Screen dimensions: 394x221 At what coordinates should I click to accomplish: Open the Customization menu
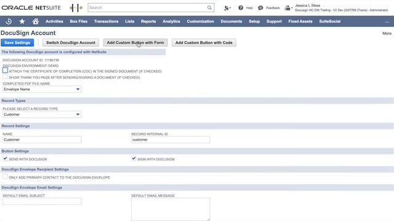point(200,21)
